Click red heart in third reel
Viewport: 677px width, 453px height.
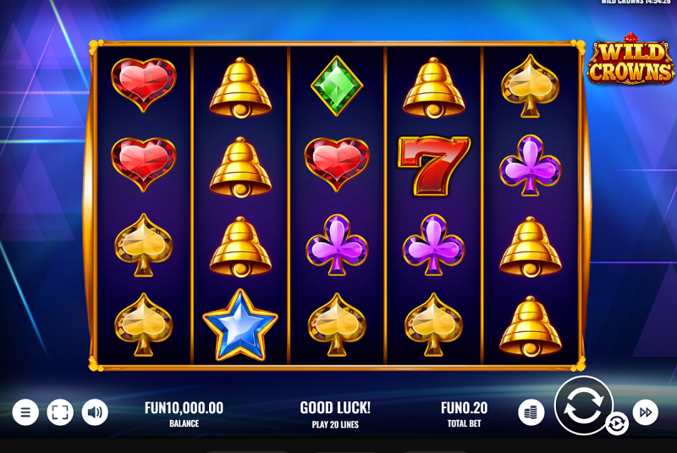pyautogui.click(x=337, y=164)
